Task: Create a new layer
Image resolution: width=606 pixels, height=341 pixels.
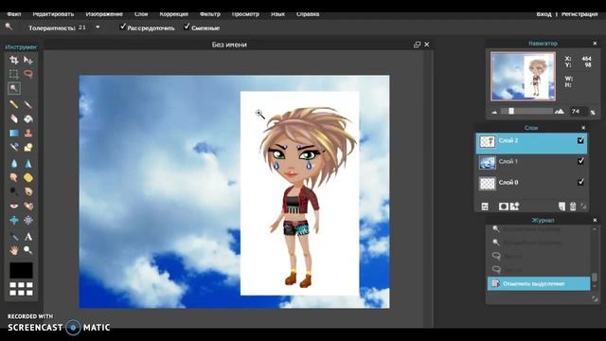Action: [561, 206]
